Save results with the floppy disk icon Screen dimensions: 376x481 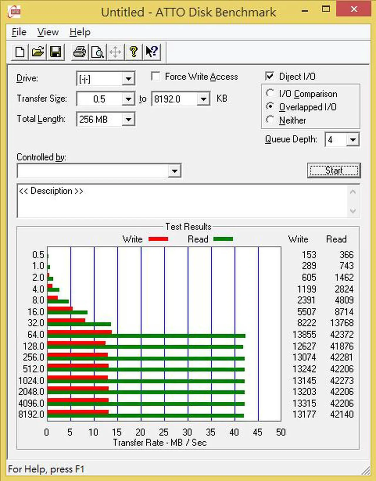(x=56, y=52)
